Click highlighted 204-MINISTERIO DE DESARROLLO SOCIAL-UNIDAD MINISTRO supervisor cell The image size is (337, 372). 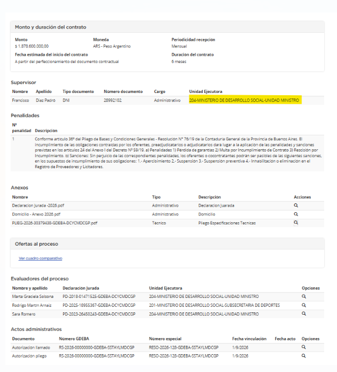click(x=245, y=100)
